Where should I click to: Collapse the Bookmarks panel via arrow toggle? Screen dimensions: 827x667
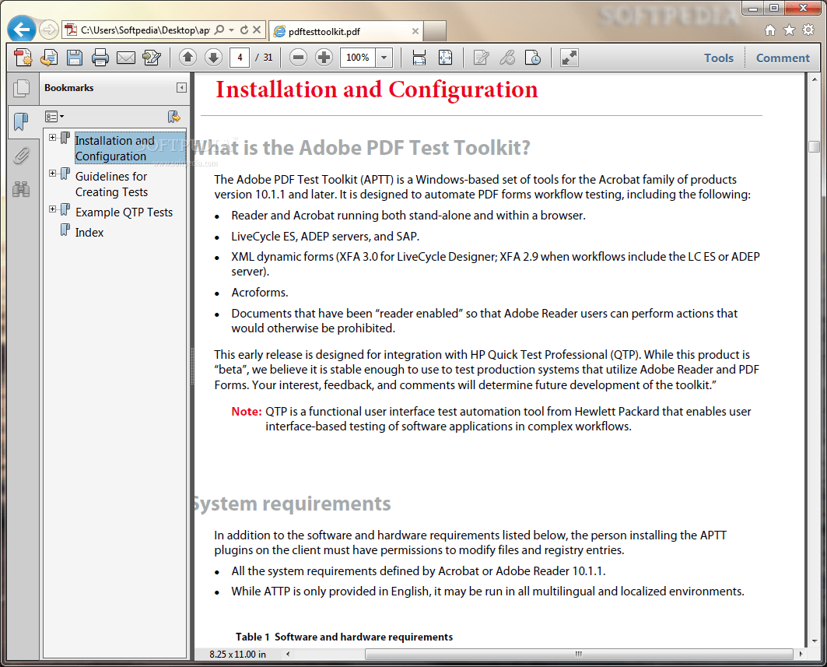click(x=181, y=87)
